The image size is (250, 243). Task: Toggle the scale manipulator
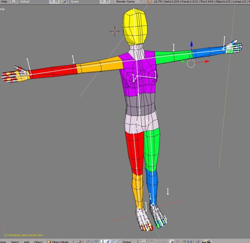pos(118,241)
